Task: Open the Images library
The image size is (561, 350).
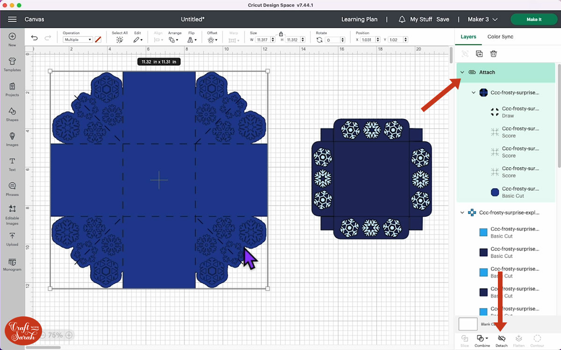Action: pyautogui.click(x=12, y=139)
